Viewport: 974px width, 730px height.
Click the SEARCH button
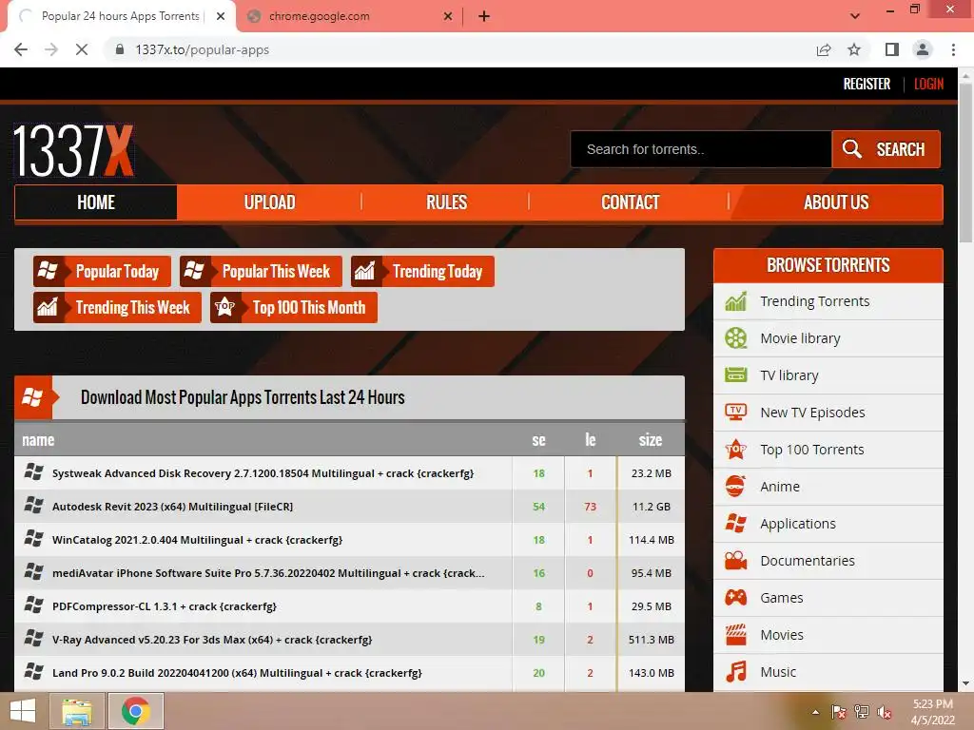pos(886,149)
